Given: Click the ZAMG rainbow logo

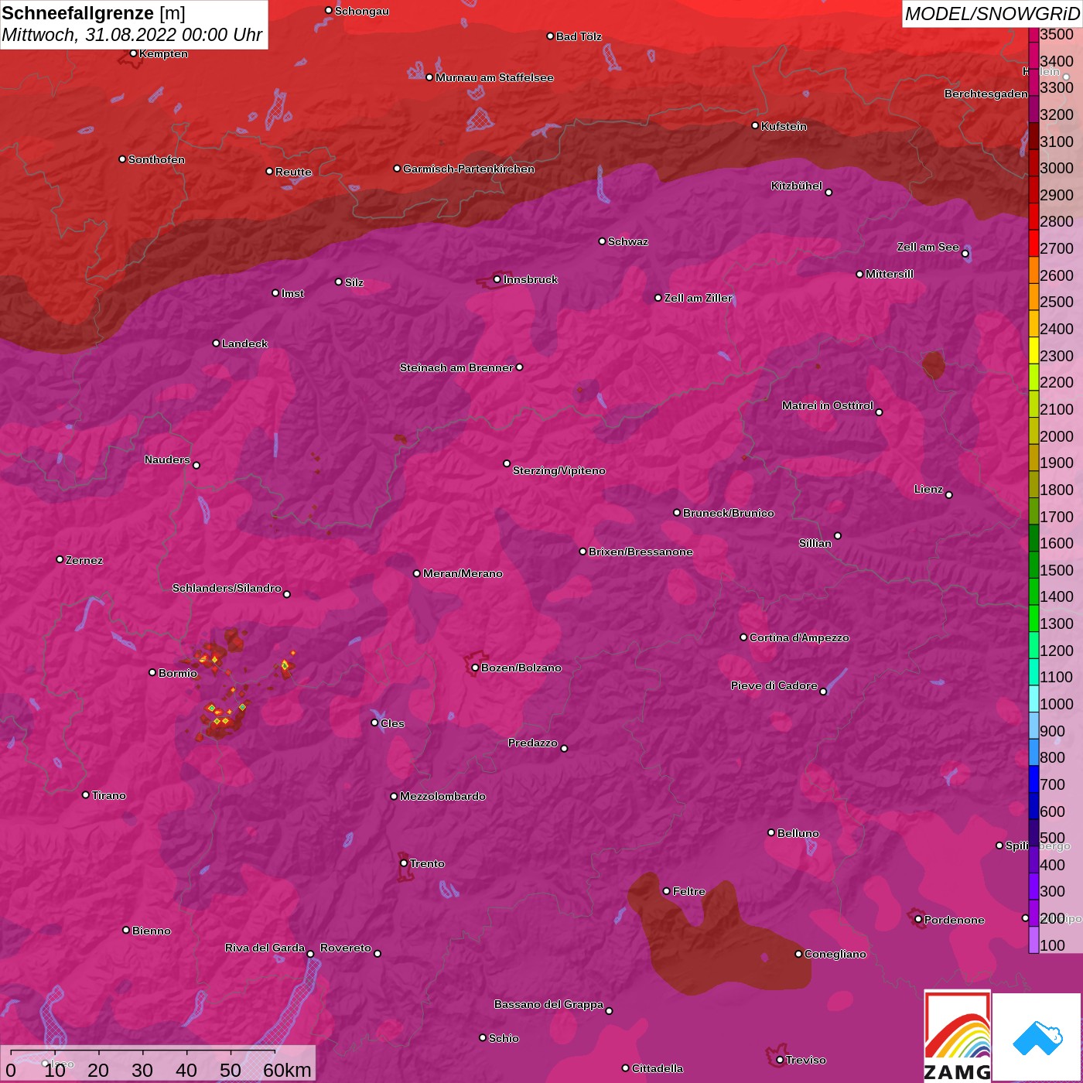Looking at the screenshot, I should pos(957,1036).
